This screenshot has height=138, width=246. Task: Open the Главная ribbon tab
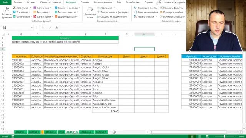[x=18, y=2]
